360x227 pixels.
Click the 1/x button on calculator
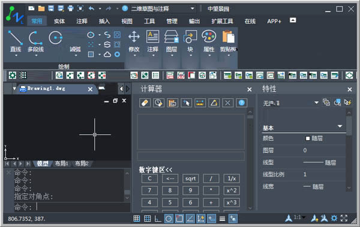[232, 178]
